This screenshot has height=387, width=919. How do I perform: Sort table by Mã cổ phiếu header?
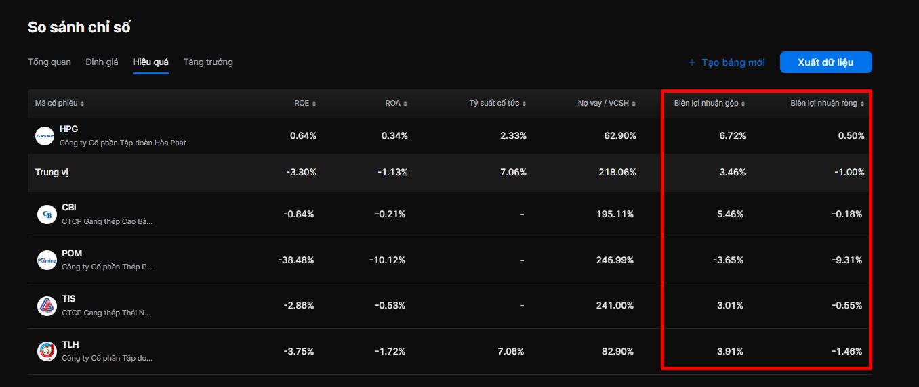coord(60,104)
